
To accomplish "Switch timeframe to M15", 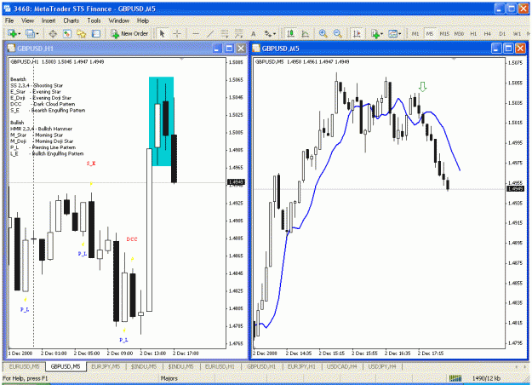I will (x=444, y=33).
